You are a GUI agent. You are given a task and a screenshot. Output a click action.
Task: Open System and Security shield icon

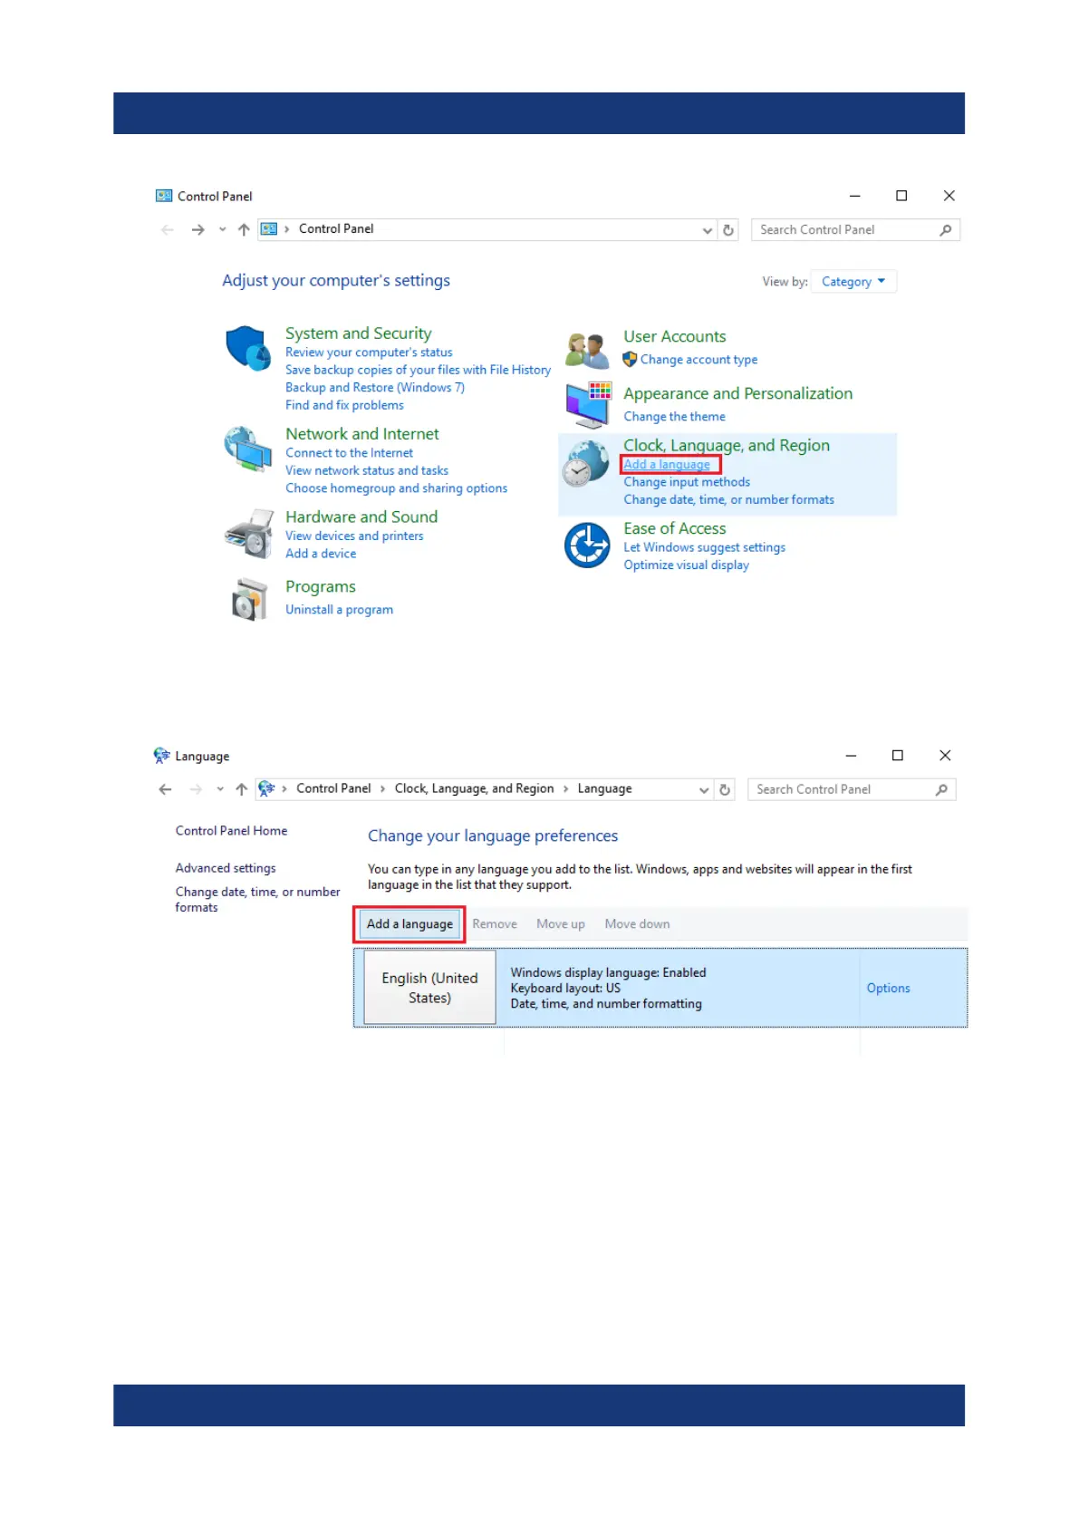click(x=248, y=349)
